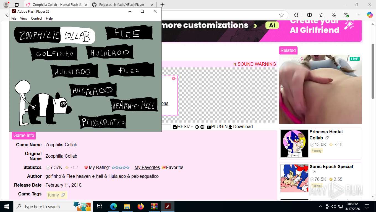376x212 pixels.
Task: Click the Sonic Epoch Special thumbnail
Action: tap(294, 178)
